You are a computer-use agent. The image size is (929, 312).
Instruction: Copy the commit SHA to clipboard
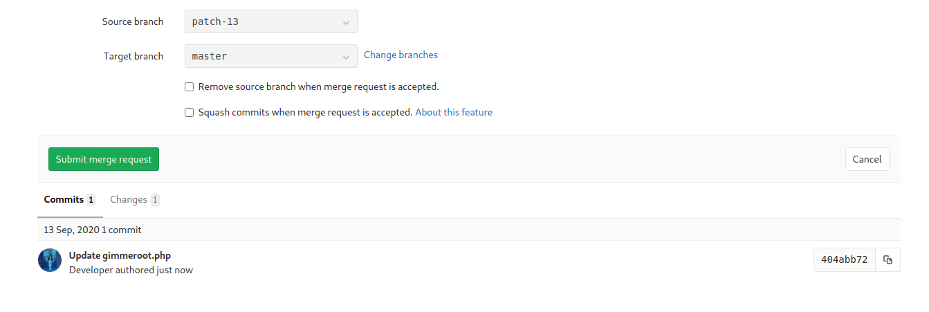(x=887, y=260)
